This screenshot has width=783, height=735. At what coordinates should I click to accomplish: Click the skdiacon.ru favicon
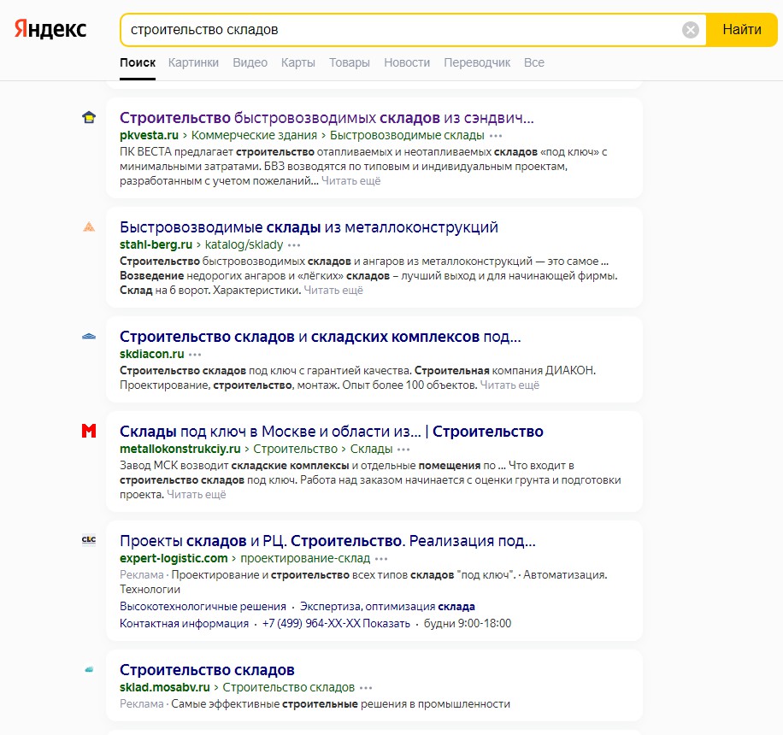click(x=89, y=337)
